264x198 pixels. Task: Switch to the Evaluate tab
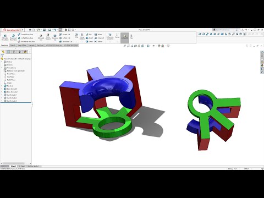pos(31,45)
